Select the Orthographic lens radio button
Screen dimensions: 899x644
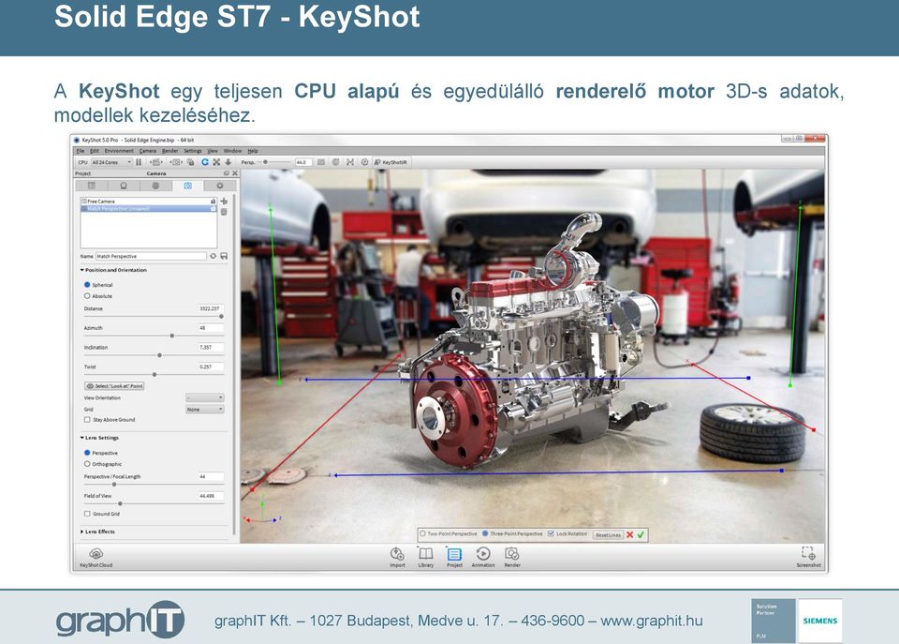click(x=87, y=464)
